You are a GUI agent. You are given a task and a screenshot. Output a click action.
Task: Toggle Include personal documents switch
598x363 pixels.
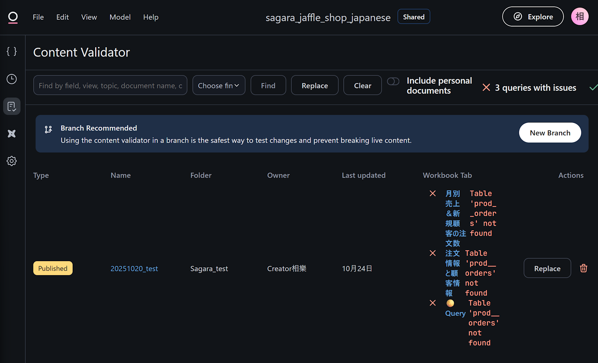393,82
